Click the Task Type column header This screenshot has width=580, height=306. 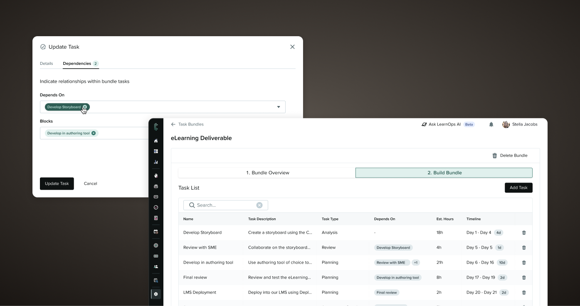click(330, 219)
